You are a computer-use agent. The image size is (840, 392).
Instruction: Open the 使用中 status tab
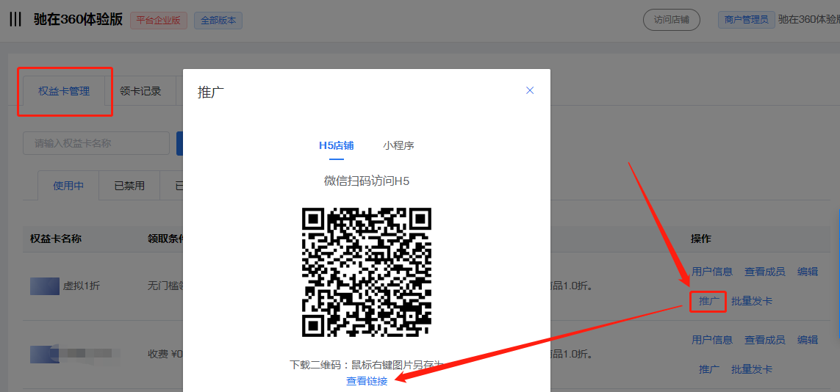point(68,186)
